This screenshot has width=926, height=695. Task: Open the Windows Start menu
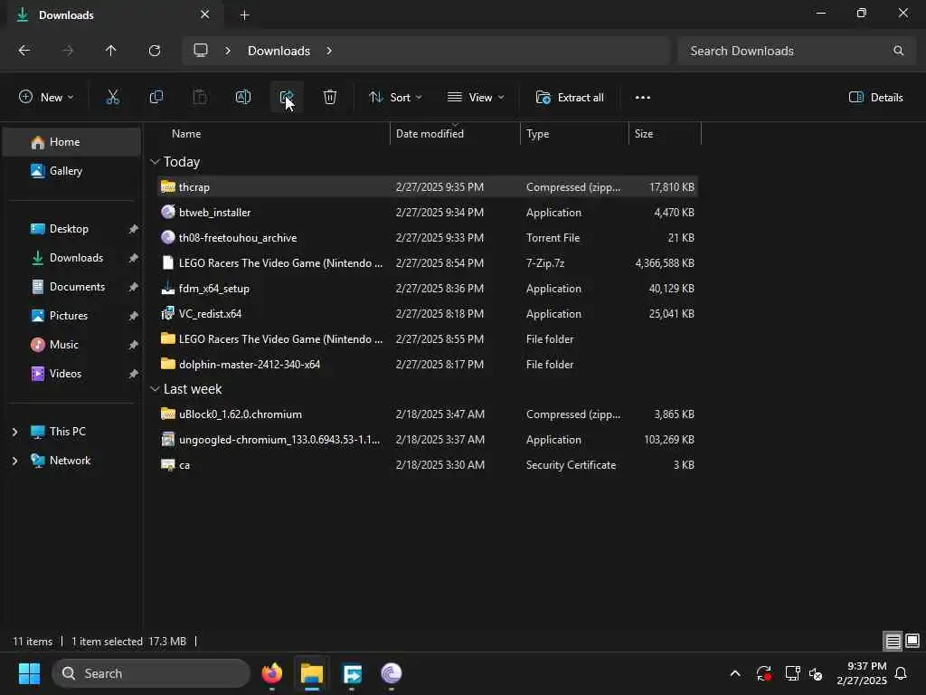[29, 673]
